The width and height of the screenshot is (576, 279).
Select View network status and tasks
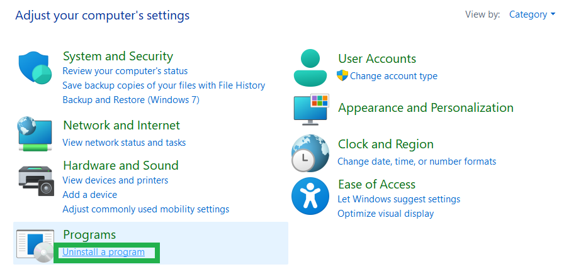124,143
